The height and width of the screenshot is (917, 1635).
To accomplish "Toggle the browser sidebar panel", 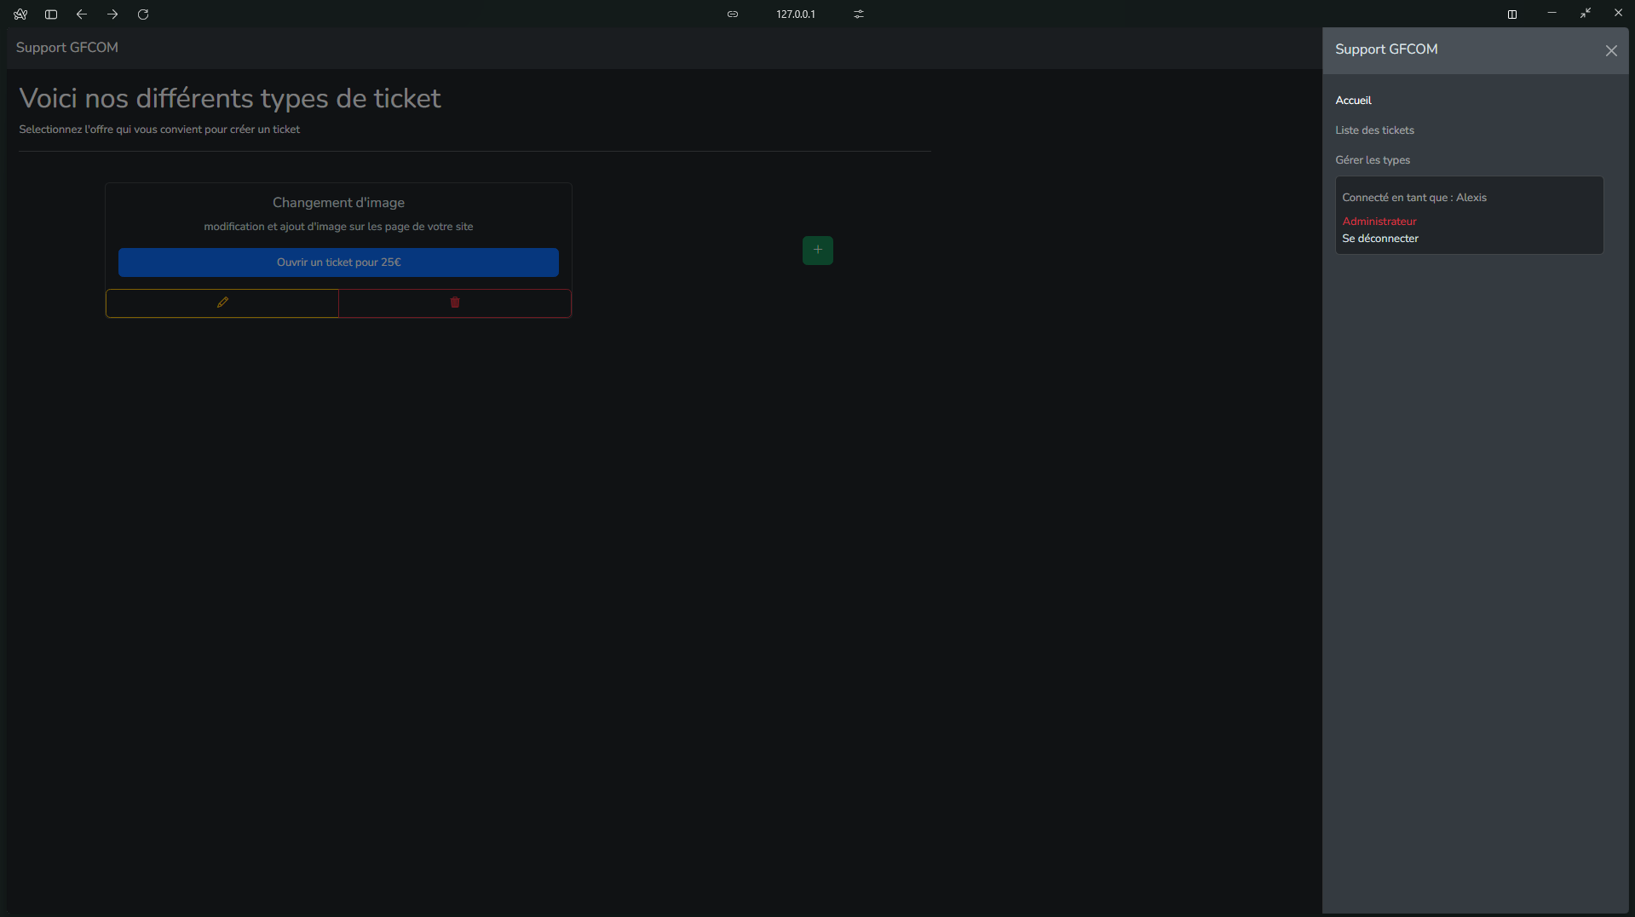I will tap(51, 14).
